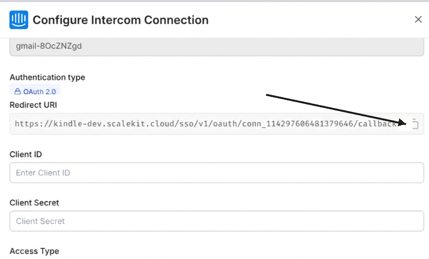Click the tail end of the black arrow
The height and width of the screenshot is (259, 429).
(x=267, y=96)
